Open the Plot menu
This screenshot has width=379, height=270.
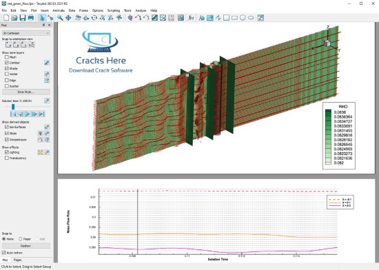[x=34, y=10]
